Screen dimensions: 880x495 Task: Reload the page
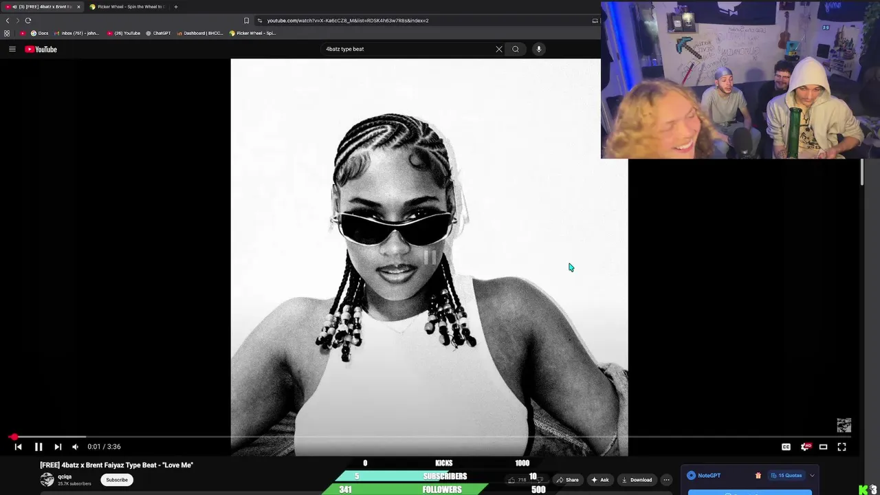pos(28,21)
